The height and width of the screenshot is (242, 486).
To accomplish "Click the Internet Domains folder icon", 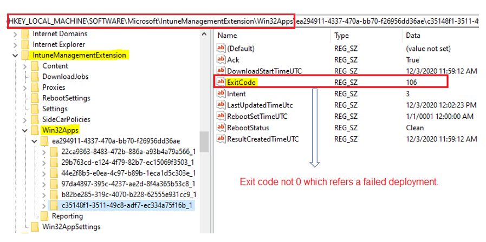I will click(25, 33).
